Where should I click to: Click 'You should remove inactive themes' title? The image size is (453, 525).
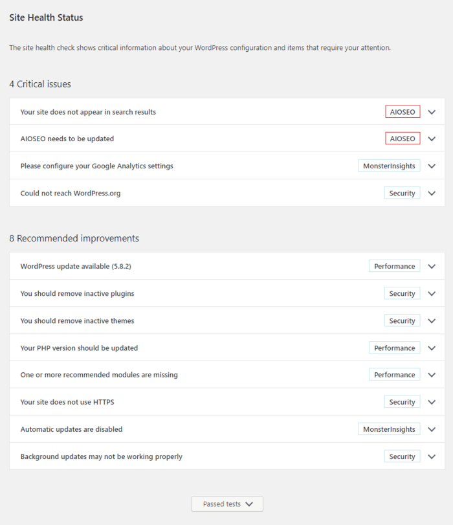[78, 320]
